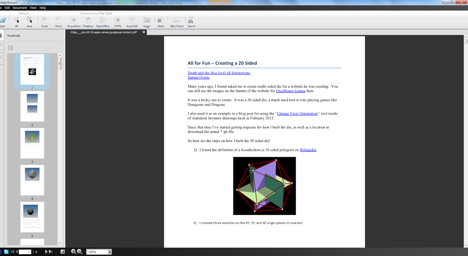The width and height of the screenshot is (468, 256).
Task: Select All content tool
Action: (16, 22)
